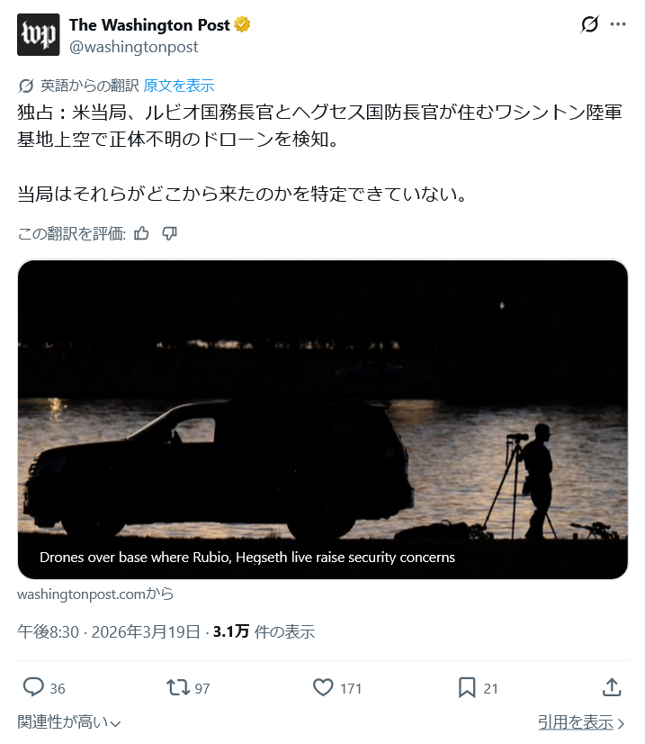645x744 pixels.
Task: Like the post with the heart icon
Action: point(323,688)
